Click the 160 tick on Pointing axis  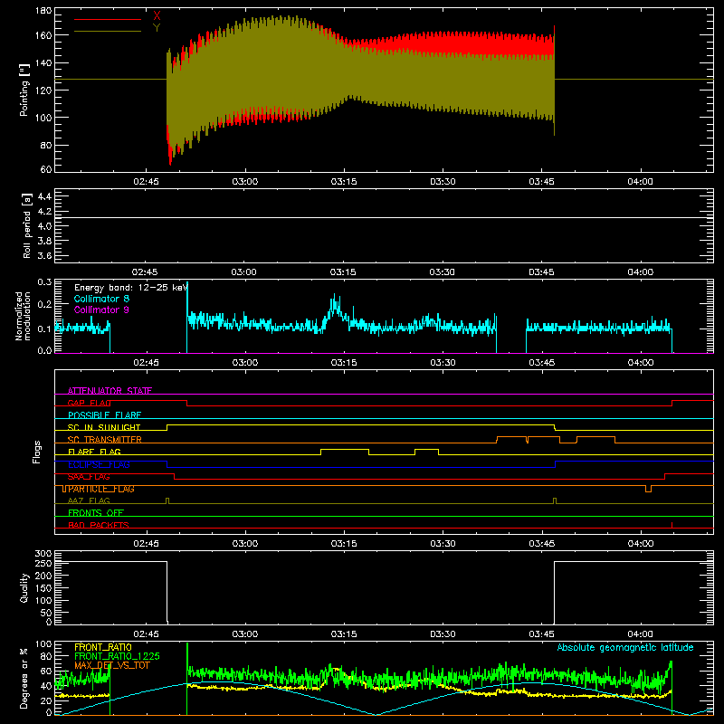(43, 35)
